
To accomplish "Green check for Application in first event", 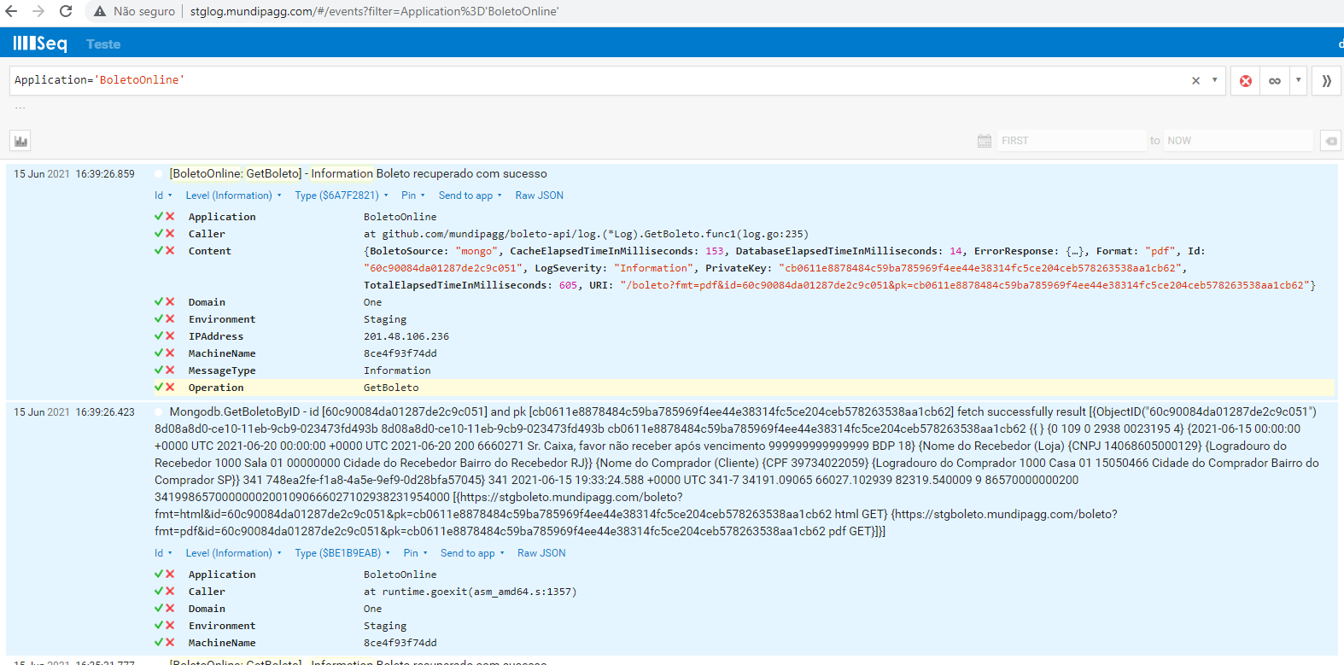I will point(159,216).
